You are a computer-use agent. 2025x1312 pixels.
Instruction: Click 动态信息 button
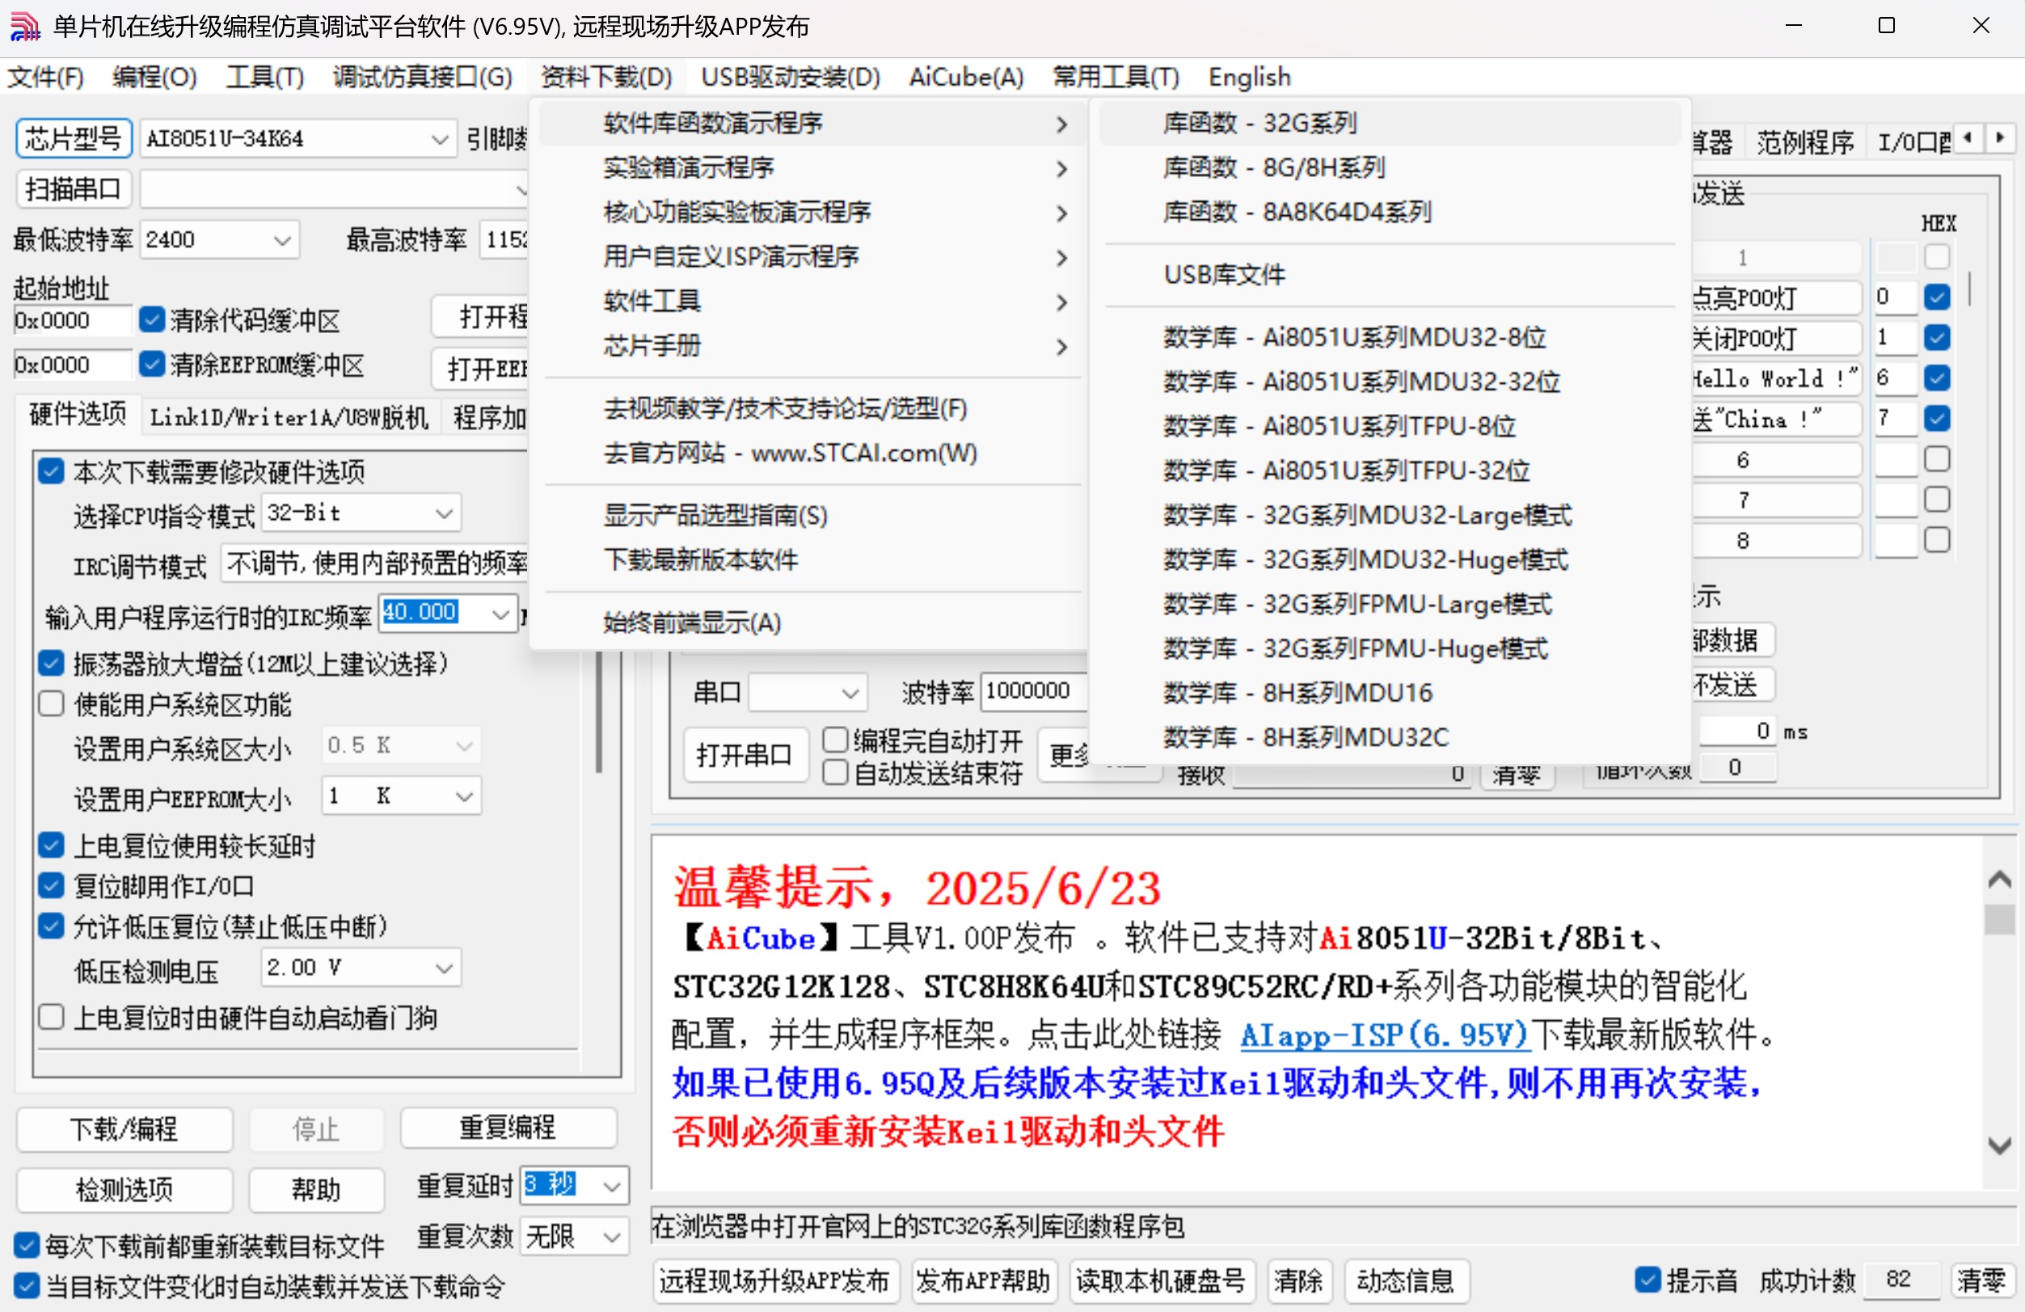1406,1280
